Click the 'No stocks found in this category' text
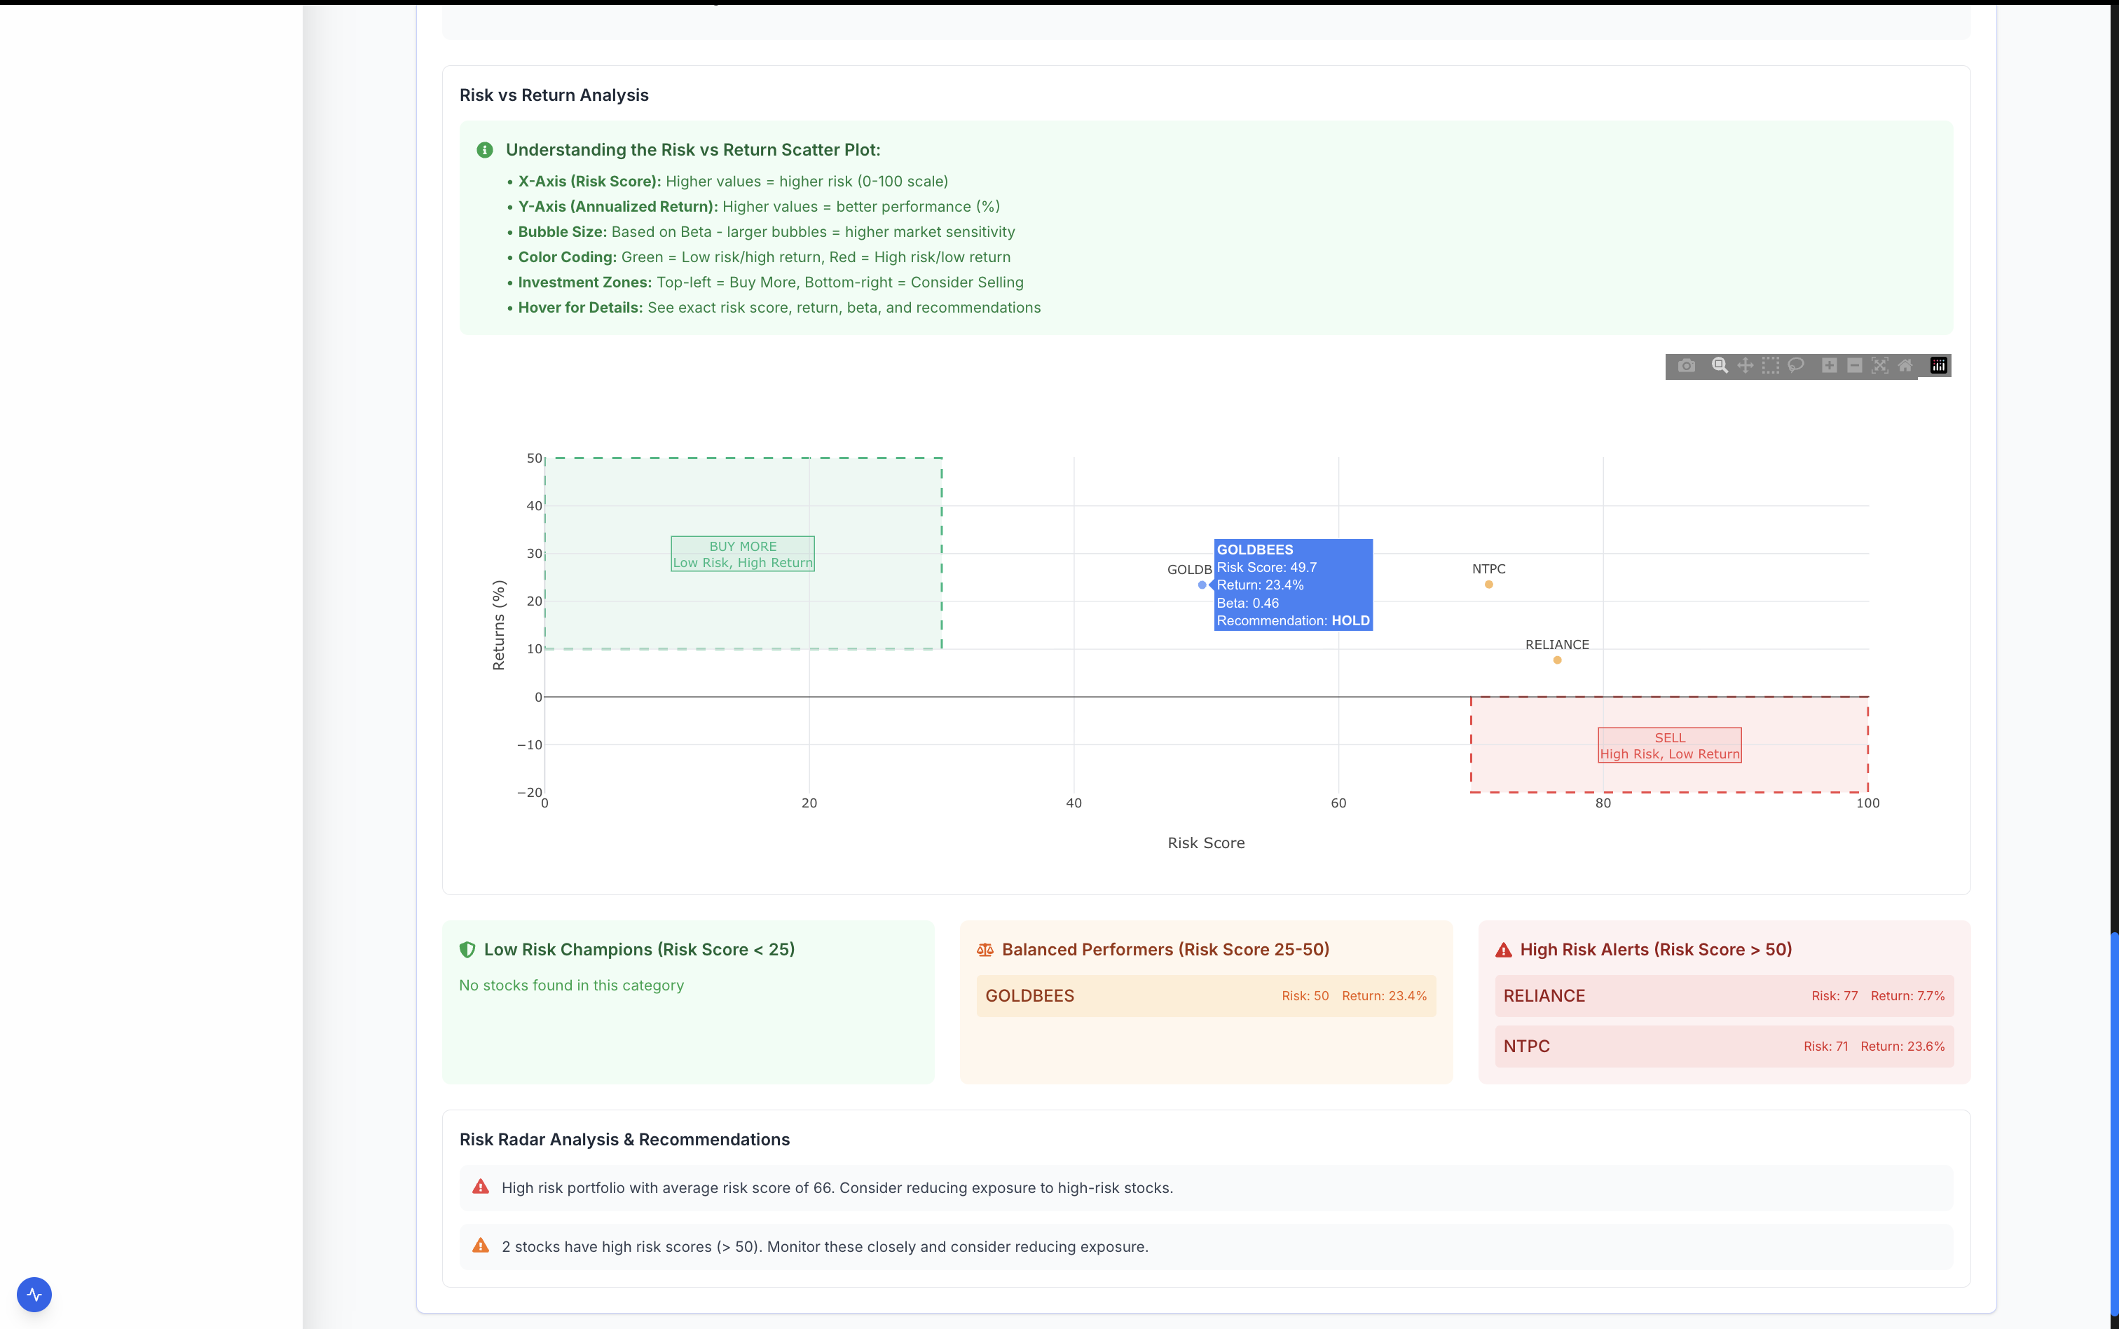This screenshot has width=2119, height=1329. coord(571,986)
